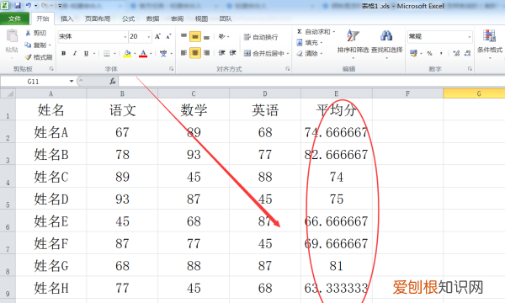Open the font size dropdown showing 20
This screenshot has width=505, height=303.
[x=148, y=37]
